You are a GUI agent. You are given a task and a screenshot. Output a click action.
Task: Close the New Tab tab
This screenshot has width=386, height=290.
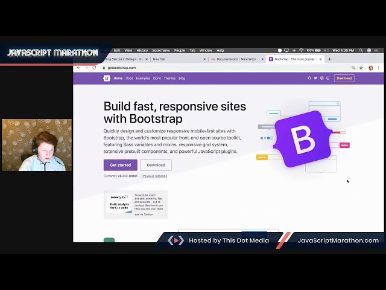point(204,59)
